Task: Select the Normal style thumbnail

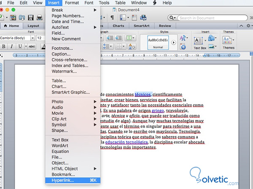Action: coord(158,43)
